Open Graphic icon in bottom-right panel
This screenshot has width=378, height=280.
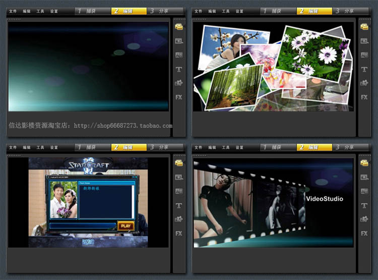point(364,219)
